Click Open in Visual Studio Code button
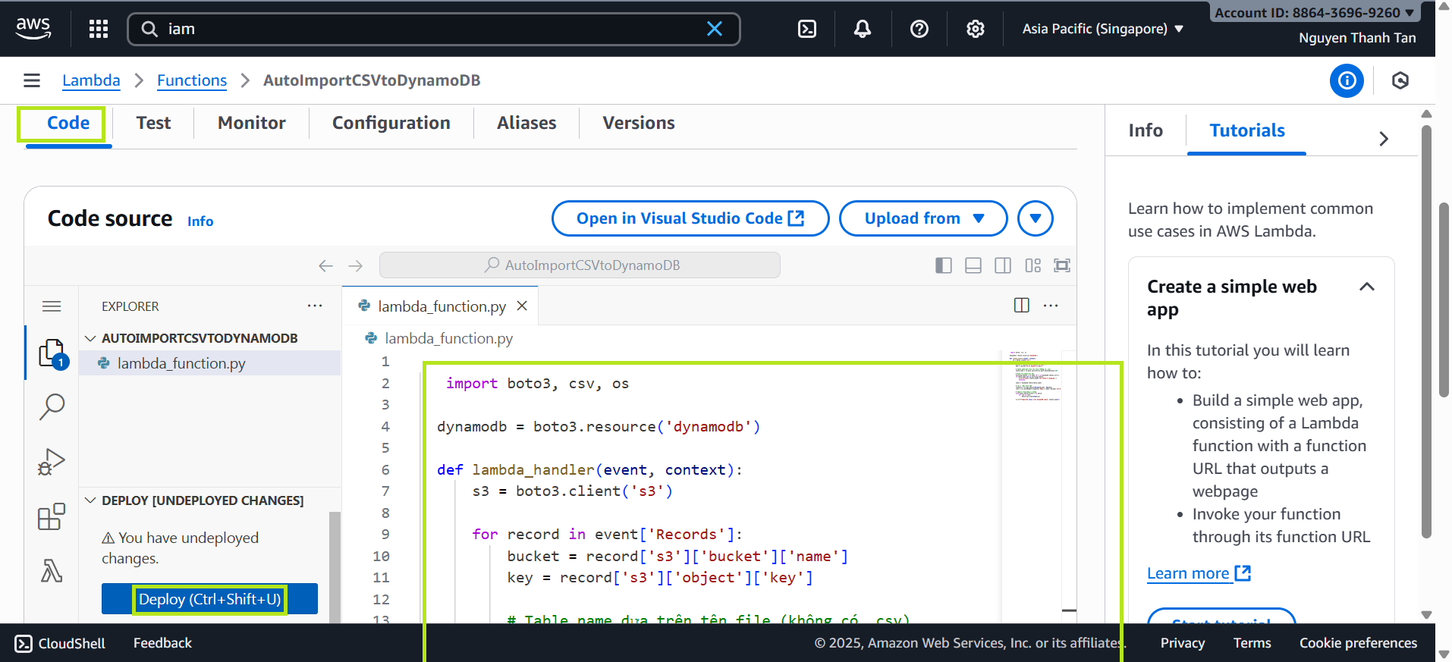The height and width of the screenshot is (662, 1452). (690, 218)
